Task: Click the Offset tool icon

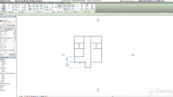Action: 34,6
